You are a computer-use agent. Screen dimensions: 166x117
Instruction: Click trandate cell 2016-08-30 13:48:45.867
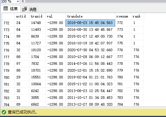coord(90,30)
